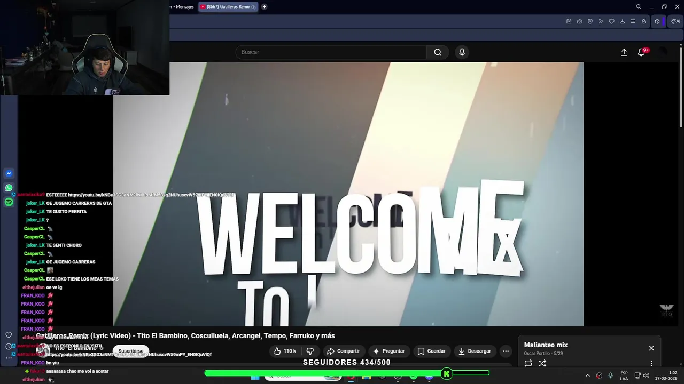Click the YouTube Buscar search field
This screenshot has height=384, width=684.
point(331,52)
